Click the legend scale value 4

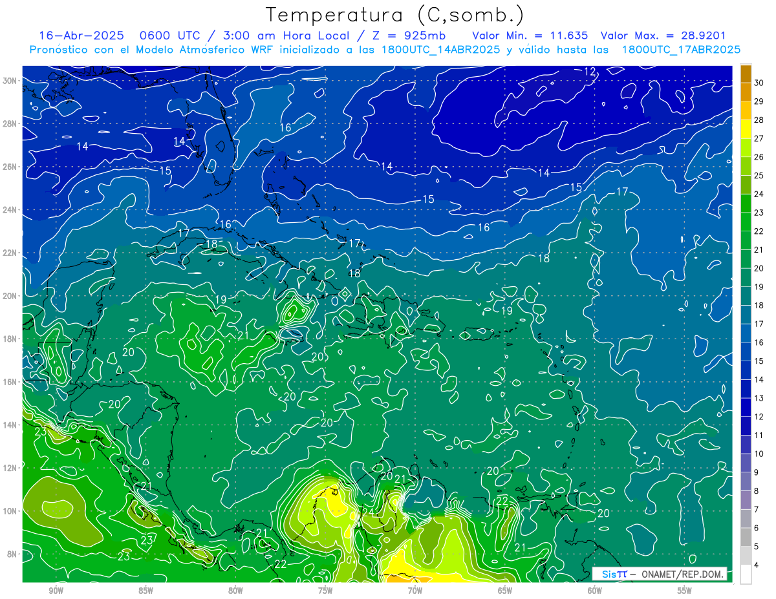(x=756, y=565)
